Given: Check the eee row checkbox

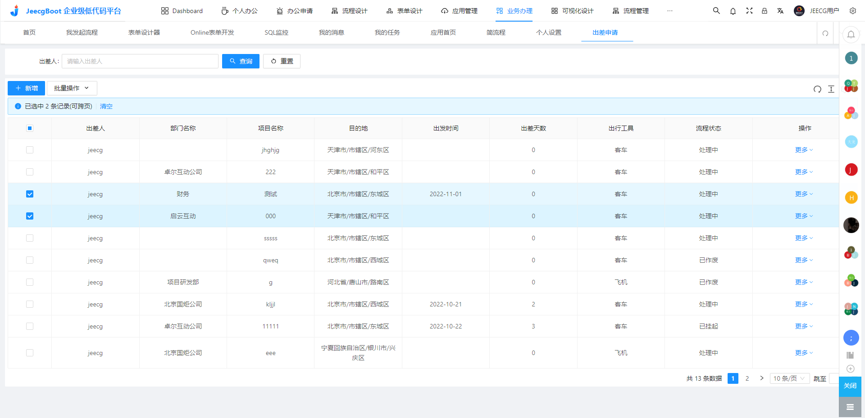Looking at the screenshot, I should tap(30, 353).
